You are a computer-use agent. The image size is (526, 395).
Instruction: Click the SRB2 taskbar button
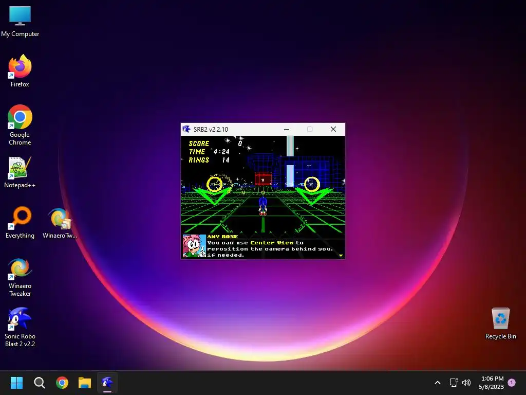(107, 383)
